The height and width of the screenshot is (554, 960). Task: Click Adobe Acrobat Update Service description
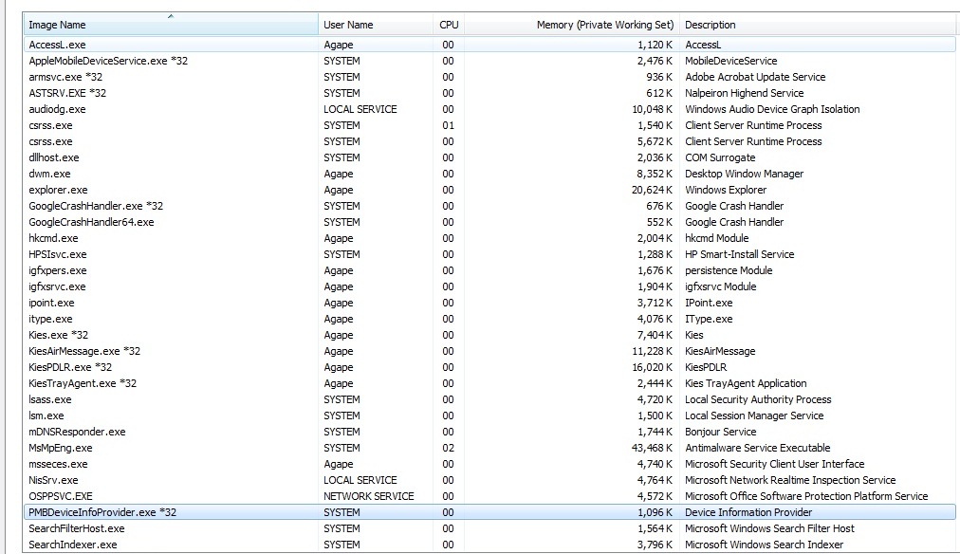(755, 77)
